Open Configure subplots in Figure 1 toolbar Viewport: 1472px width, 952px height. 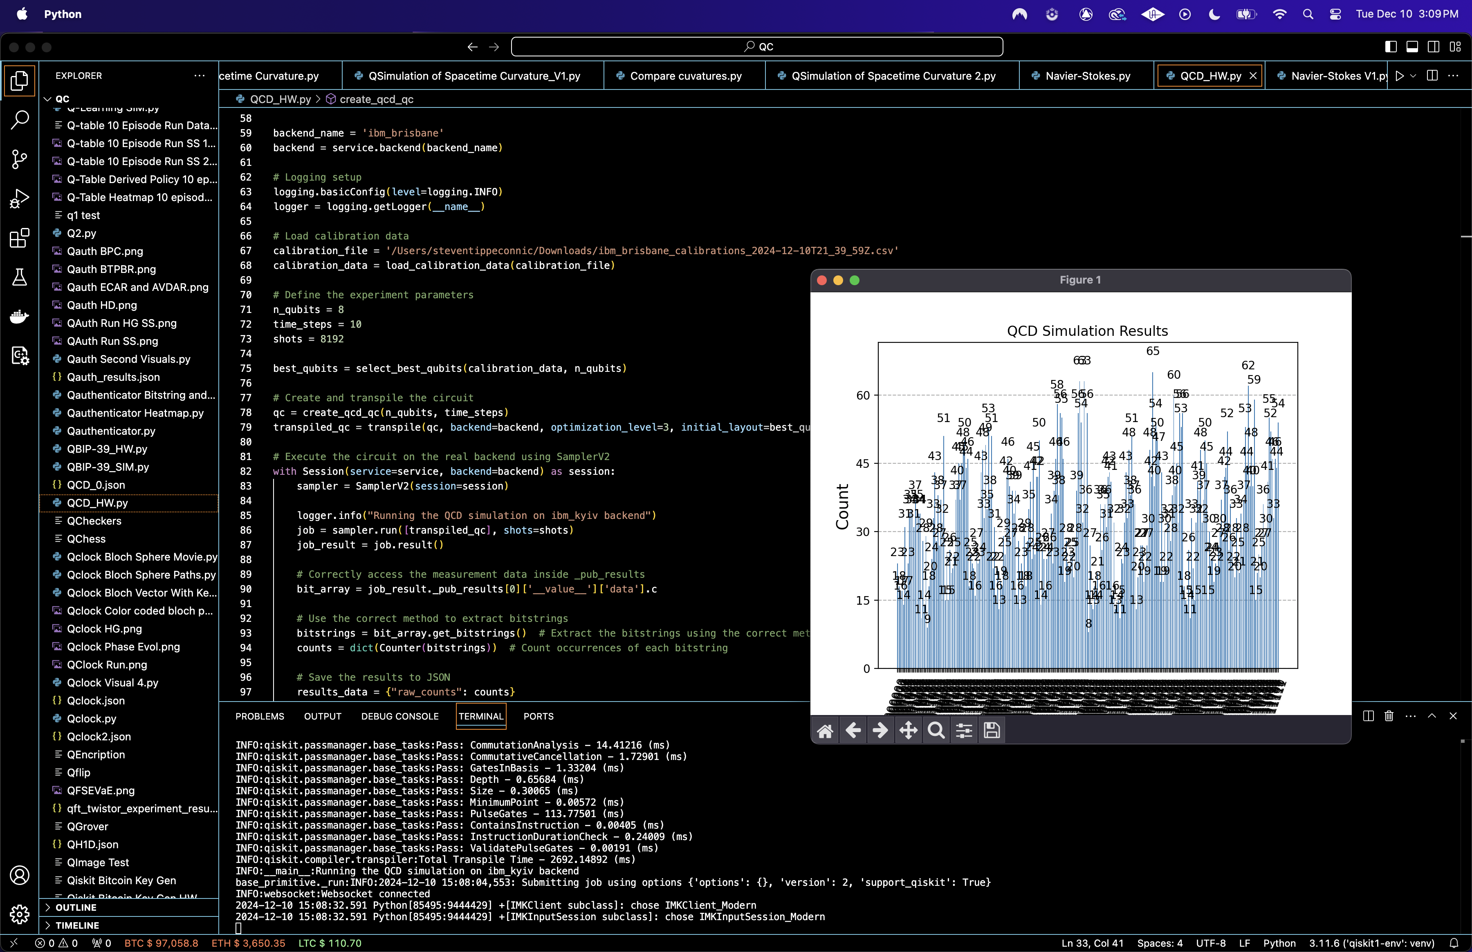click(x=964, y=731)
